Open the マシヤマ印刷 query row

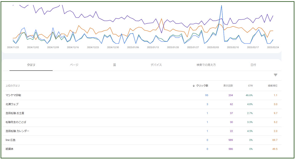coord(13,96)
